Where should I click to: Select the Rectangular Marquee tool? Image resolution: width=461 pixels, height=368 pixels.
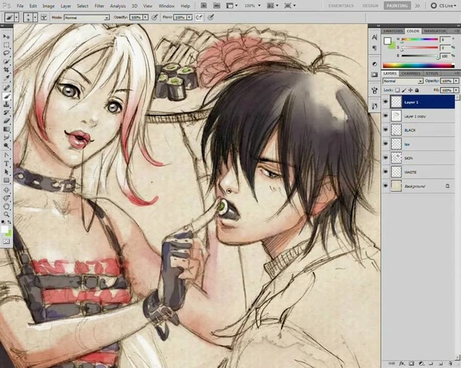(6, 45)
